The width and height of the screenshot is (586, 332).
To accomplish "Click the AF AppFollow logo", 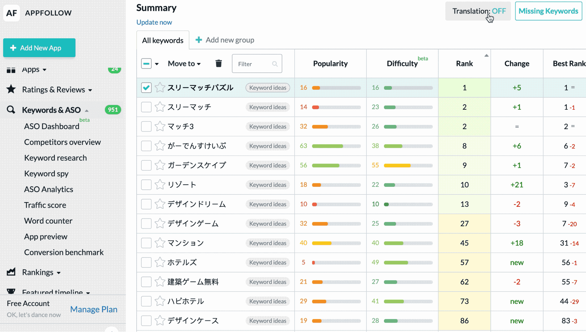I will point(12,13).
